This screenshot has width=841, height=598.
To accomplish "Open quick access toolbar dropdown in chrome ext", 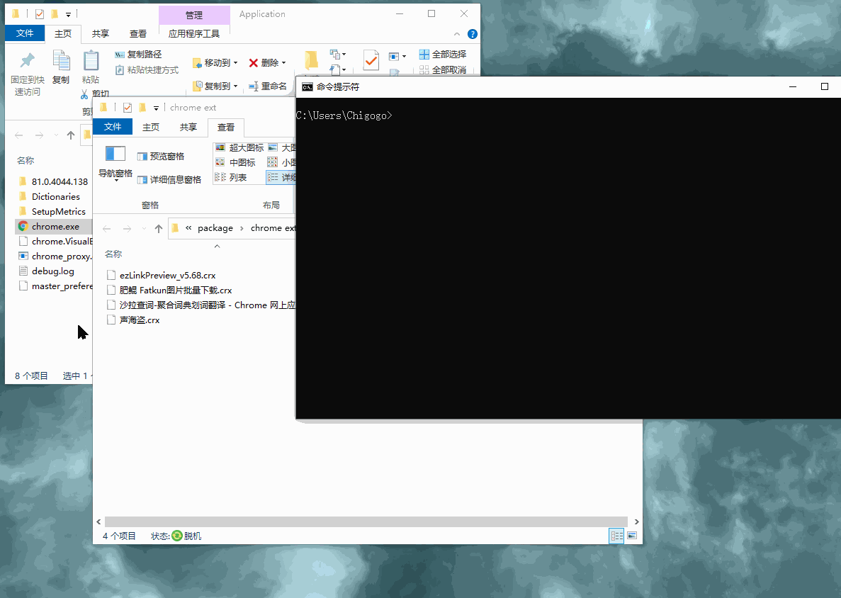I will pos(156,108).
